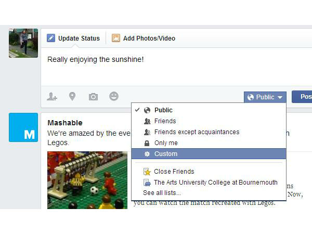Expand See all lists...

pyautogui.click(x=162, y=193)
